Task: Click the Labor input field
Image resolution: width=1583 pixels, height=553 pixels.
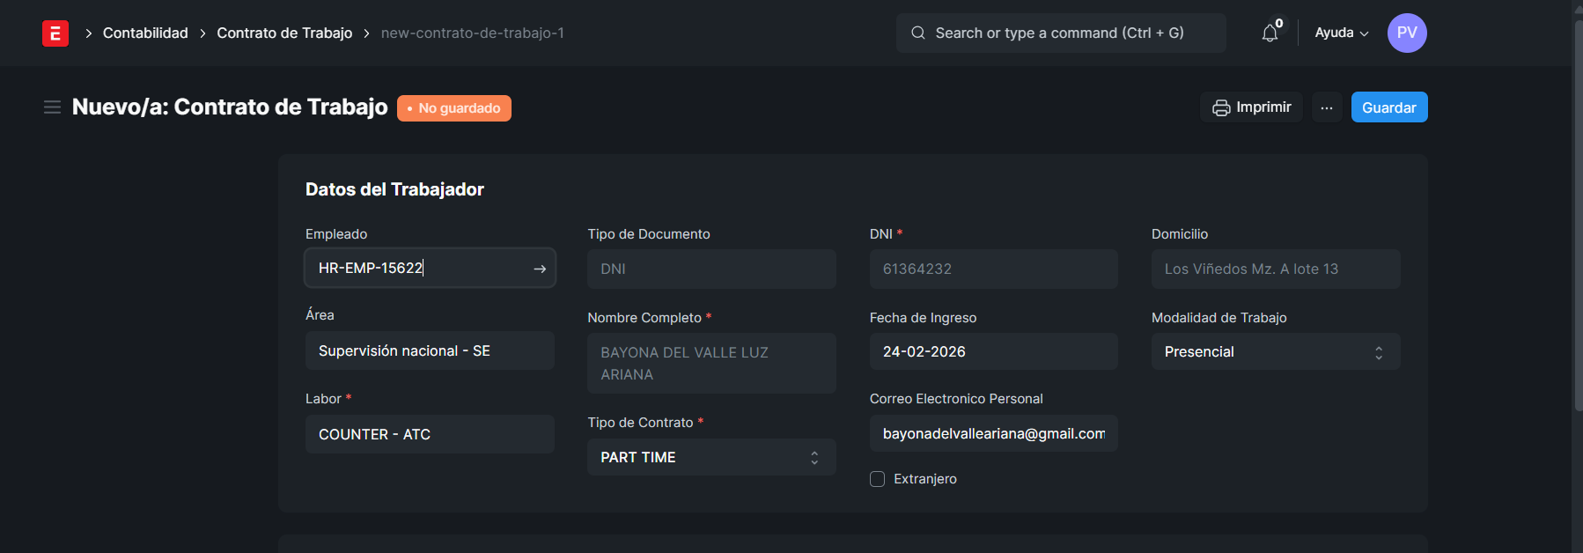Action: pyautogui.click(x=429, y=435)
